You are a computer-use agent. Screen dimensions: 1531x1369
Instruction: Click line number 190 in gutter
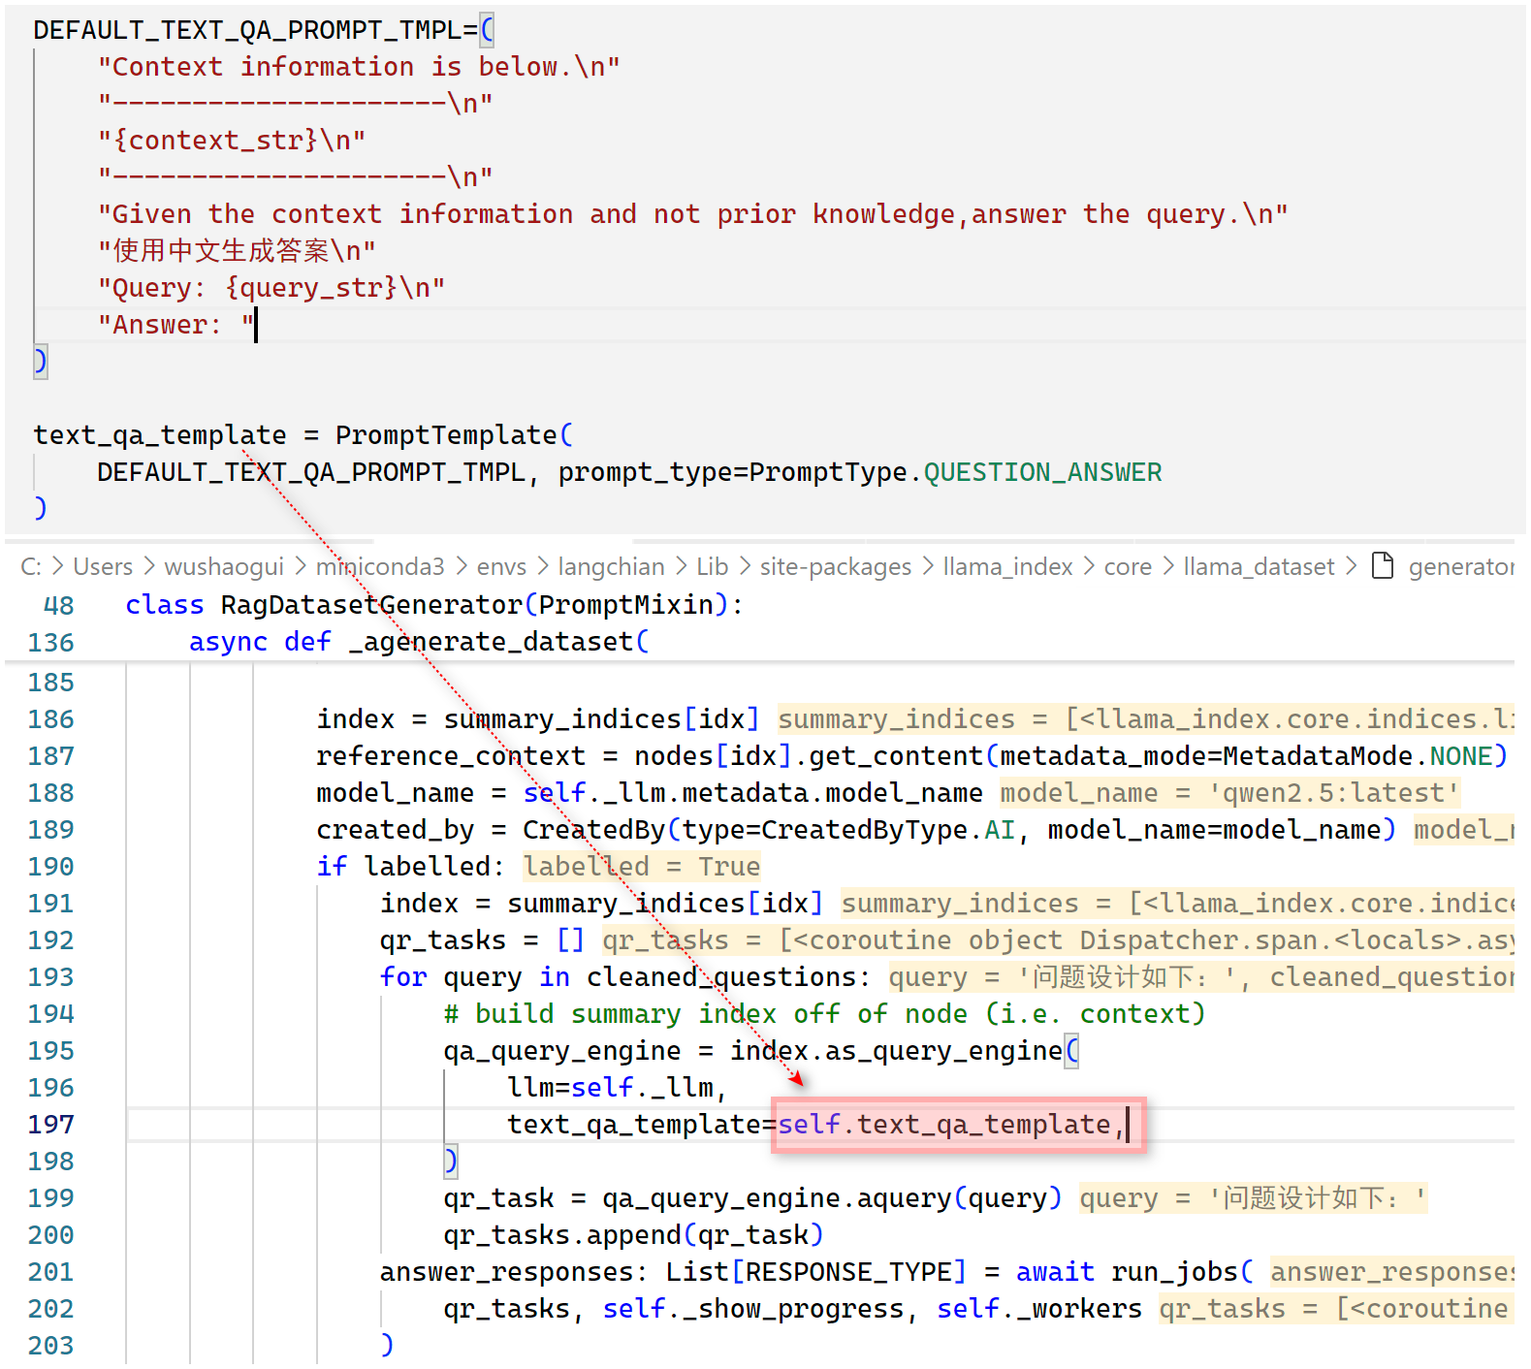coord(50,867)
